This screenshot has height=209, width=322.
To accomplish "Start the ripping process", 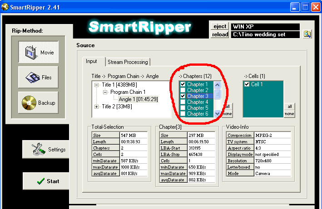I will (46, 181).
